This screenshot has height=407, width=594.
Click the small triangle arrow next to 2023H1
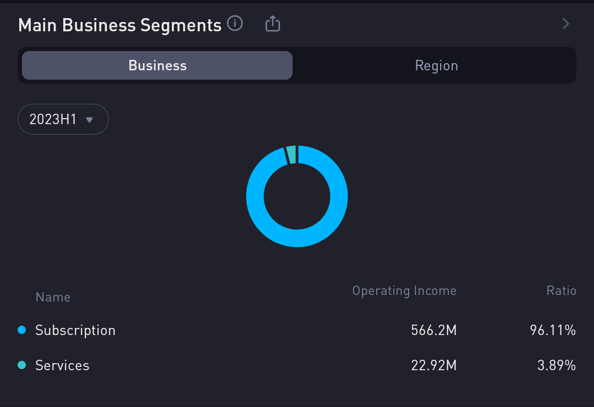(x=90, y=120)
